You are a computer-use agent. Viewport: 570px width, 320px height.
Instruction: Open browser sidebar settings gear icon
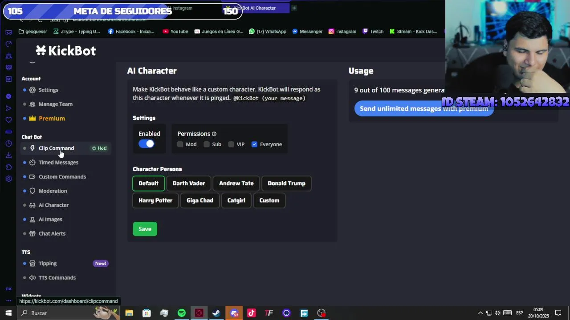tap(8, 179)
